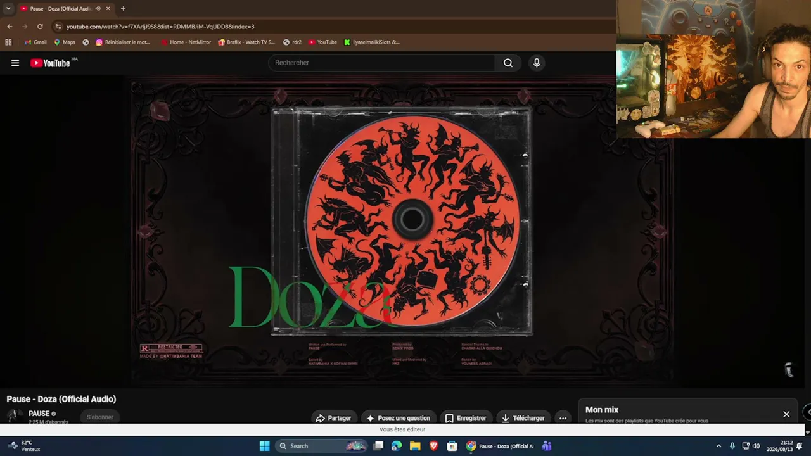The width and height of the screenshot is (811, 456).
Task: Open the YouTube bookmark in bookmarks bar
Action: pos(323,42)
